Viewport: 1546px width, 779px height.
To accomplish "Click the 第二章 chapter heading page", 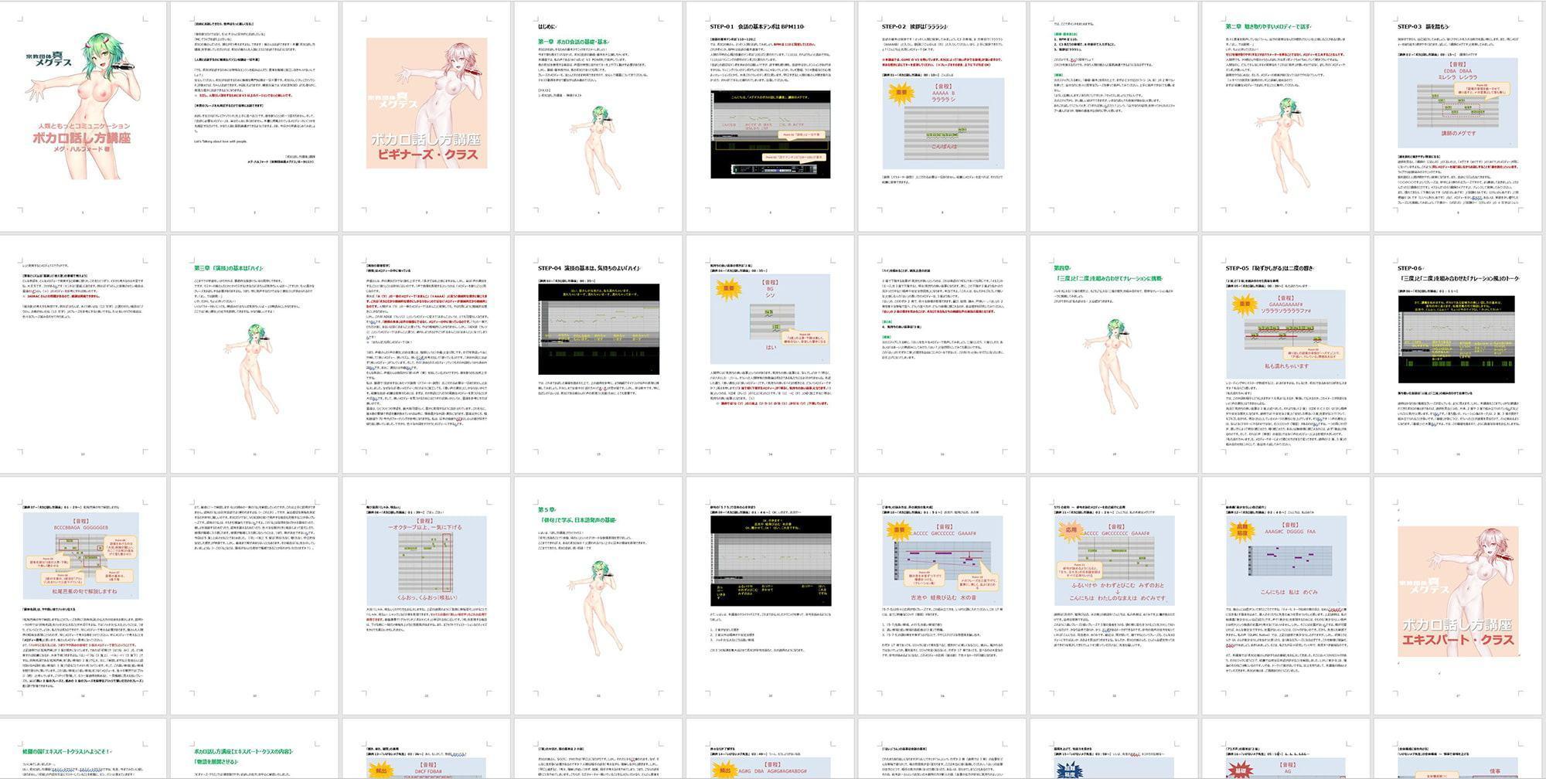I will [x=1285, y=116].
